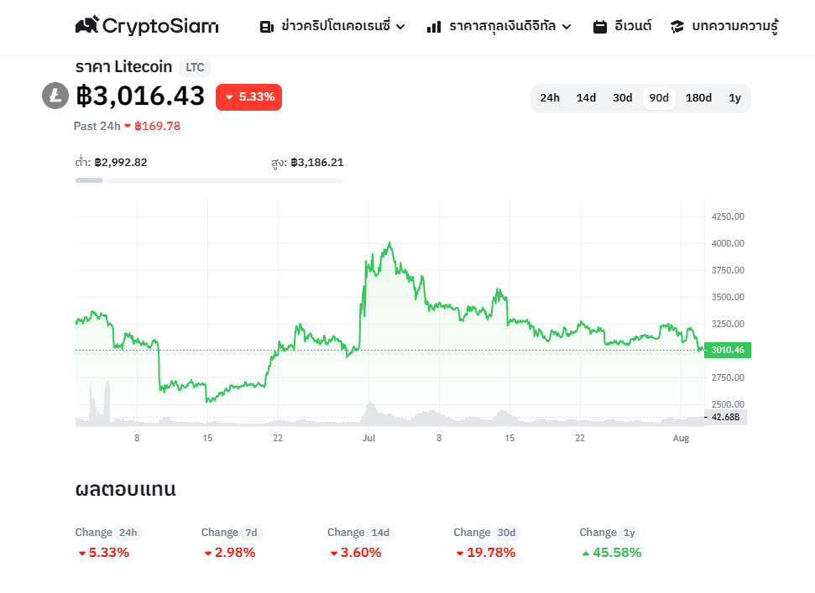
Task: Click the ราคา Litecoin heading
Action: click(x=123, y=67)
